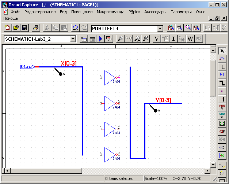Image resolution: width=229 pixels, height=184 pixels.
Task: Open the Помещение menu
Action: (x=82, y=12)
